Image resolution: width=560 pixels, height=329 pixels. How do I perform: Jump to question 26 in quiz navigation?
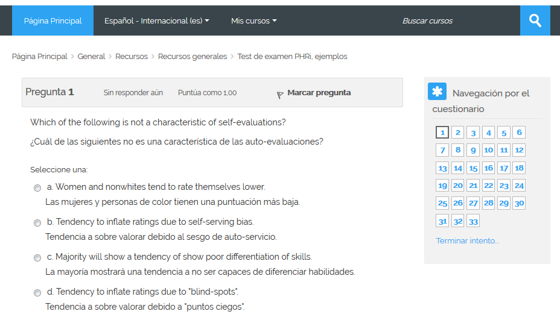pos(458,203)
